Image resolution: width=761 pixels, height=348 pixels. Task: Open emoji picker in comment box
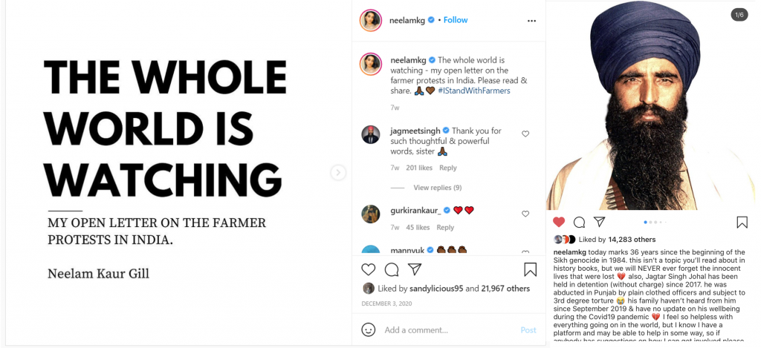[369, 329]
